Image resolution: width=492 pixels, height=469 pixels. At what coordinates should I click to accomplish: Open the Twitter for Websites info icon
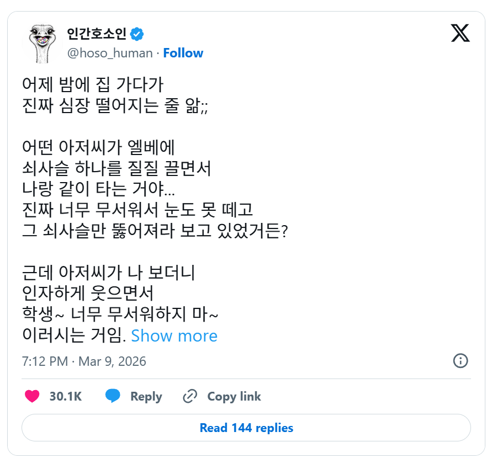(460, 361)
